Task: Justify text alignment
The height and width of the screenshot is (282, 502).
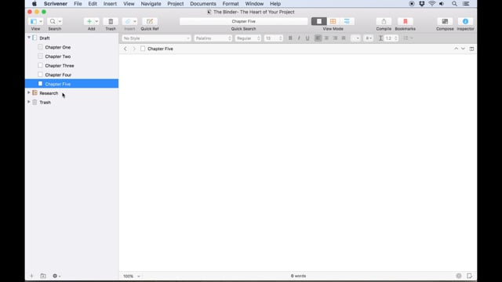Action: (x=344, y=38)
